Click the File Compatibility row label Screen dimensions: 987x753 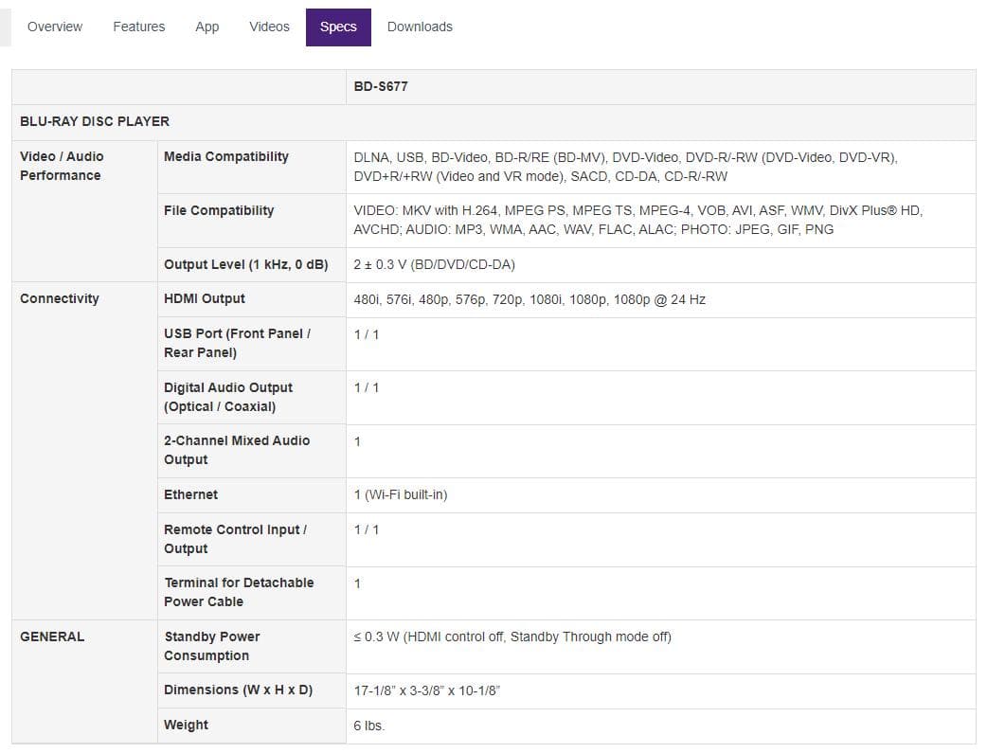(219, 210)
